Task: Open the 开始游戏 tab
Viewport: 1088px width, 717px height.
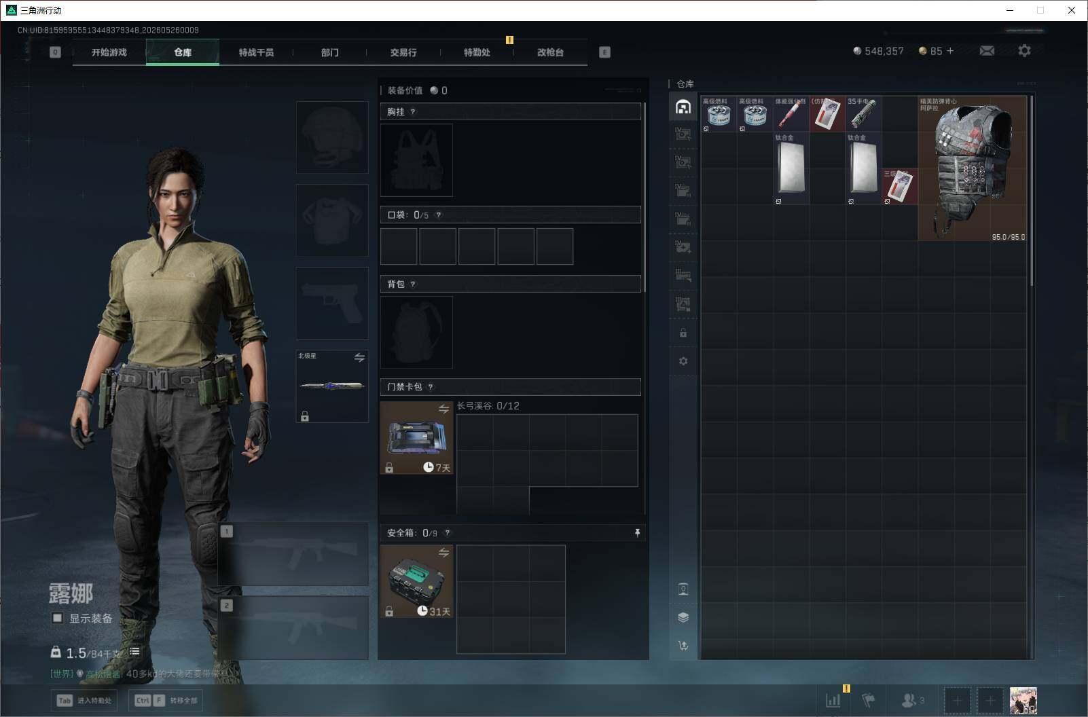Action: (109, 52)
